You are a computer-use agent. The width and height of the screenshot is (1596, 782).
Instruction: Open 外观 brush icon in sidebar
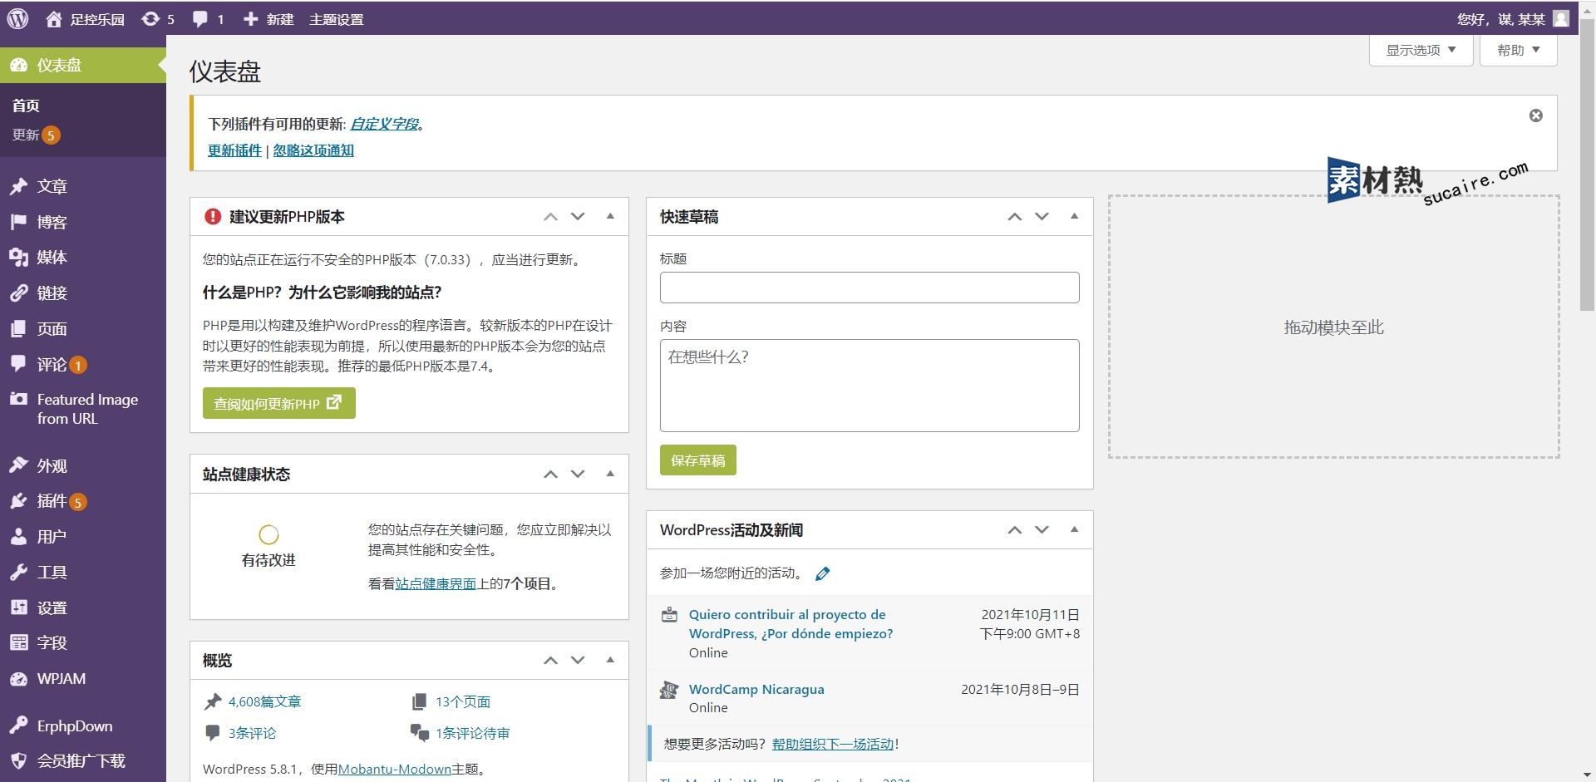[x=18, y=465]
